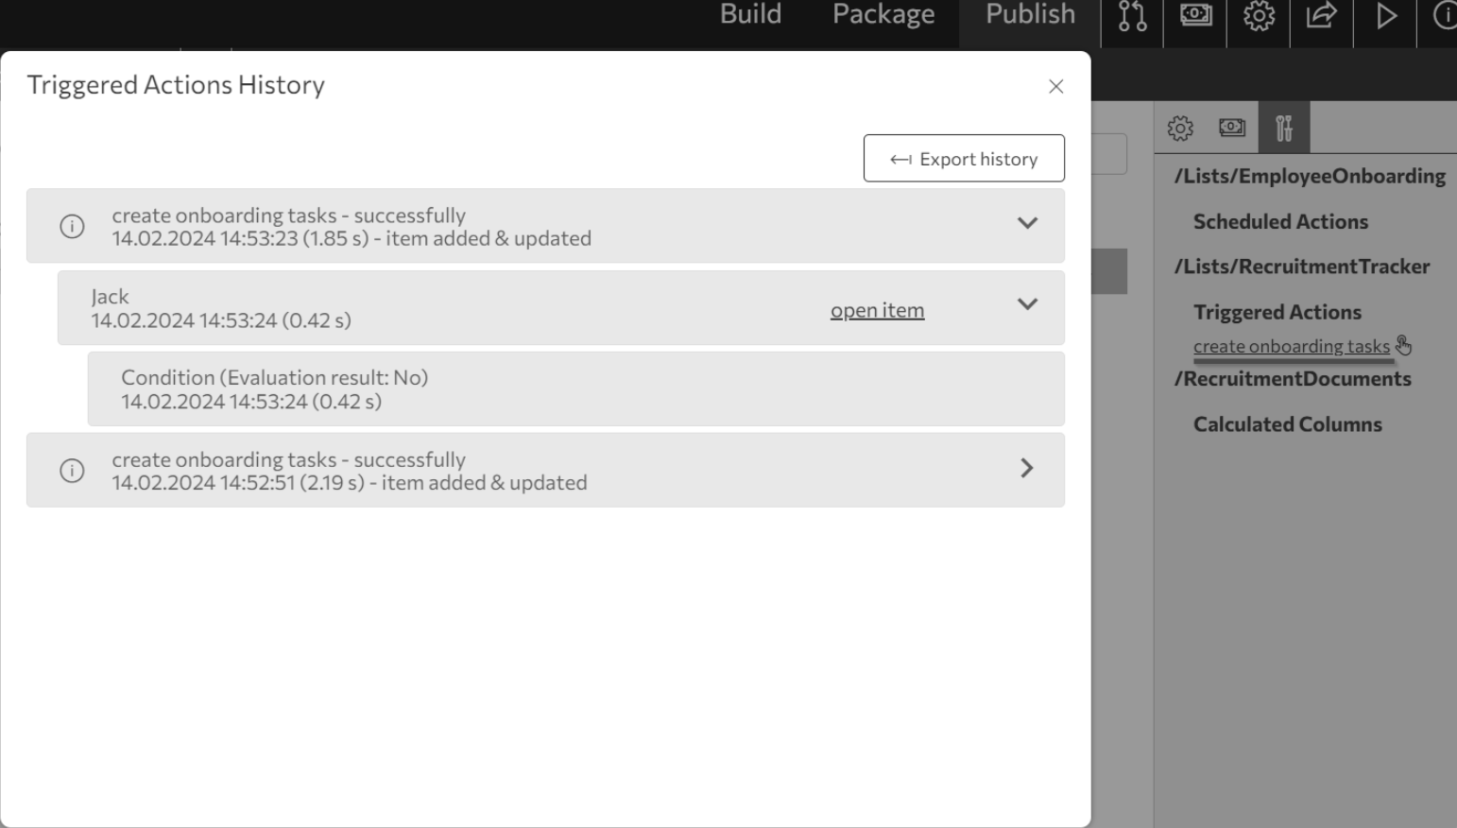
Task: Click the pull request icon in top bar
Action: click(x=1132, y=16)
